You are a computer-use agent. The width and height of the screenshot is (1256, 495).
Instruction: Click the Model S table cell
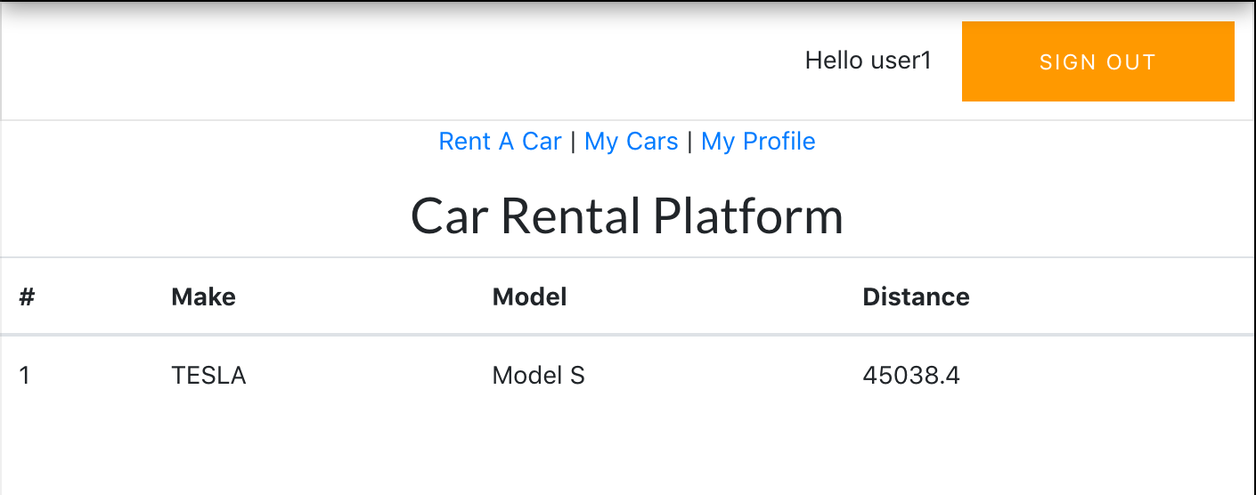538,376
